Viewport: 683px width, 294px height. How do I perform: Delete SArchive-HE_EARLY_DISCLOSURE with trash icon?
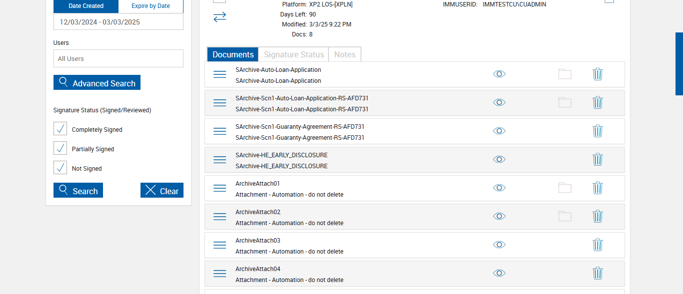[597, 159]
